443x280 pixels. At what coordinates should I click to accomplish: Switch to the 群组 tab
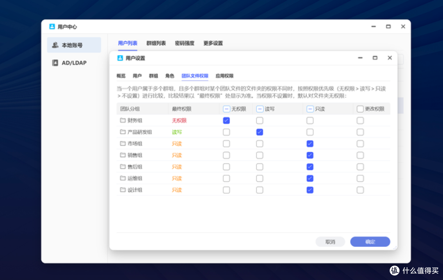153,76
